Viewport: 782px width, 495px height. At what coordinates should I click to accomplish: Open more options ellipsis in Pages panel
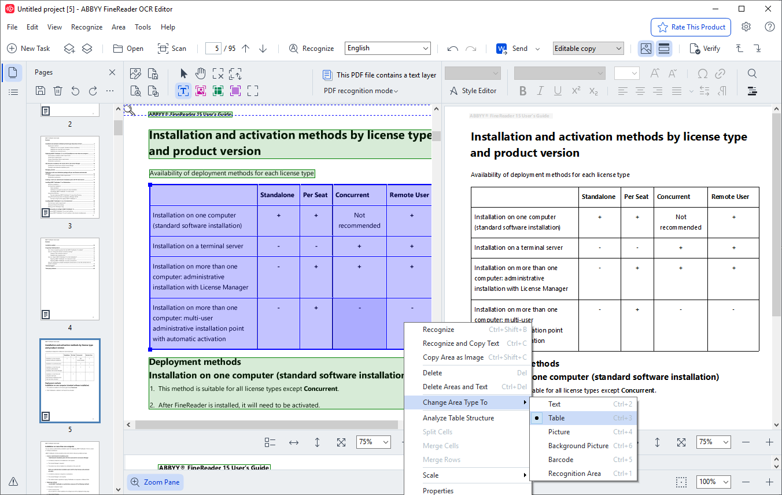pyautogui.click(x=110, y=91)
